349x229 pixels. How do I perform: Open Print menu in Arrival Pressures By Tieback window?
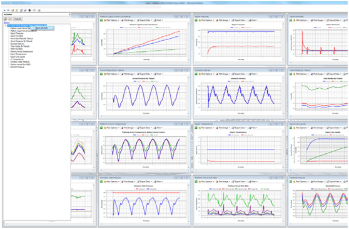pyautogui.click(x=159, y=74)
